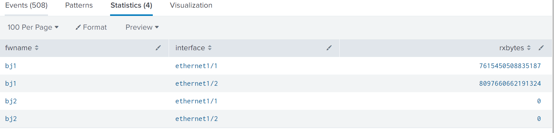Image resolution: width=554 pixels, height=133 pixels.
Task: Open the 100 Per Page dropdown
Action: [x=33, y=27]
